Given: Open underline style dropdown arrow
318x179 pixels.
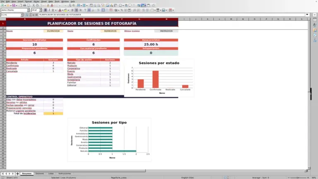Looking at the screenshot, I should coord(55,10).
